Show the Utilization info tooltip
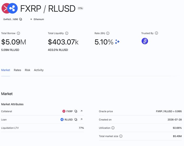184x146 pixels. (x=113, y=128)
